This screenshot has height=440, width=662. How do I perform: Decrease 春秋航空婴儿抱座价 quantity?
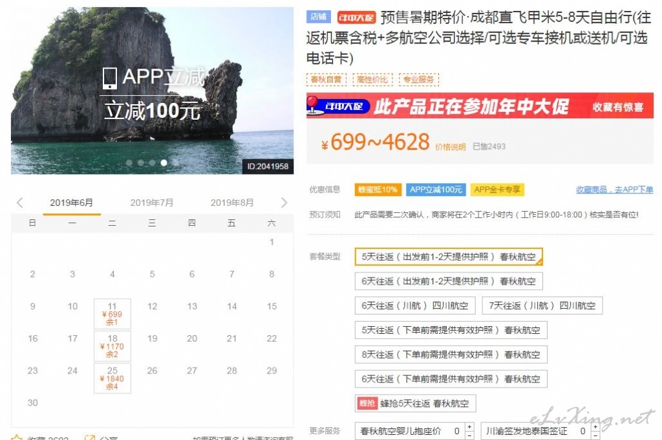click(469, 435)
